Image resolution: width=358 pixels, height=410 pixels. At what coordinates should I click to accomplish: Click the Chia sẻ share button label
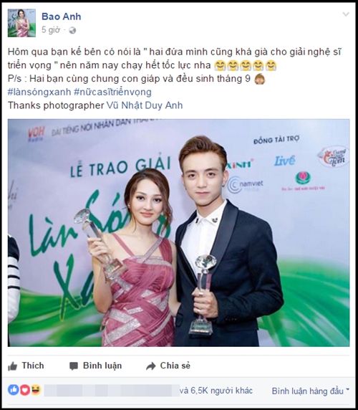[x=175, y=366]
